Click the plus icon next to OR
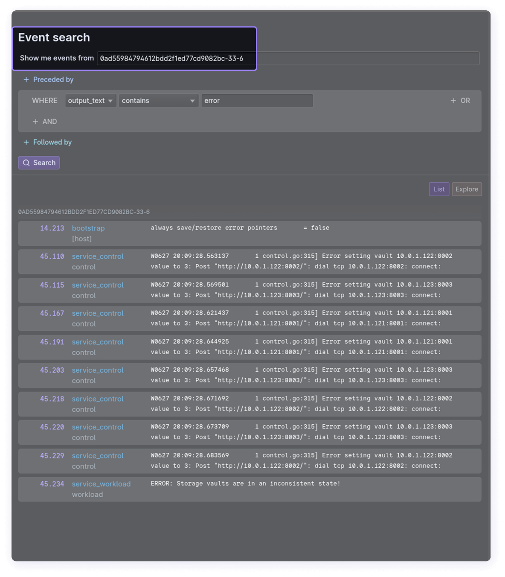This screenshot has height=577, width=505. click(453, 101)
